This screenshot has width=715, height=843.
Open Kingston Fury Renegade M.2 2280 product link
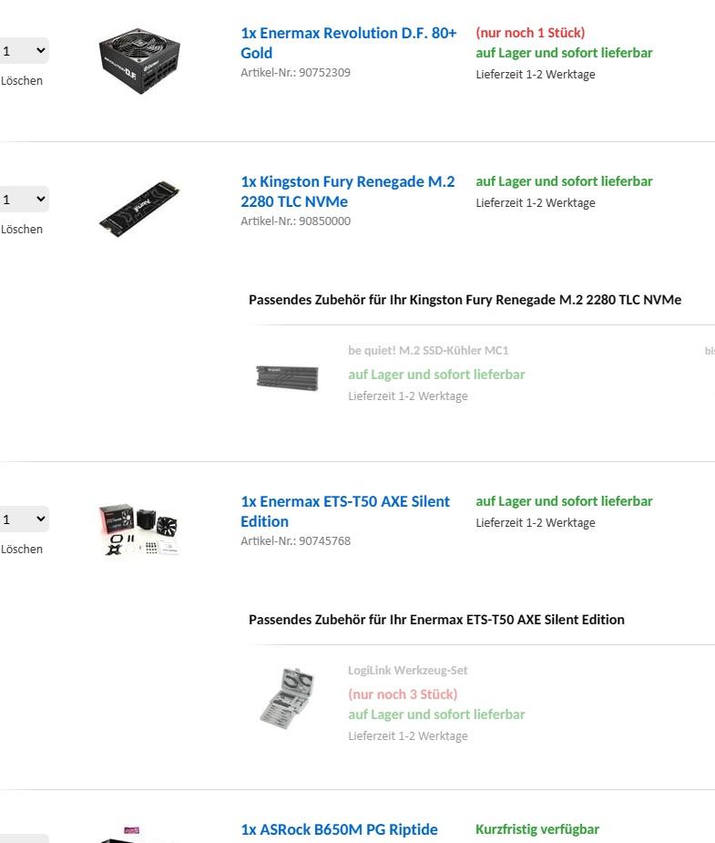(347, 191)
